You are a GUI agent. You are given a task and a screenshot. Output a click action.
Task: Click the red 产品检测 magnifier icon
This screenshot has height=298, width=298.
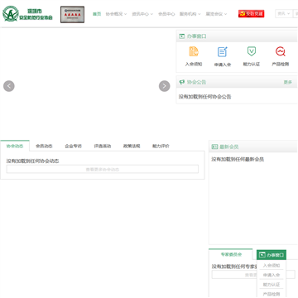(x=281, y=51)
